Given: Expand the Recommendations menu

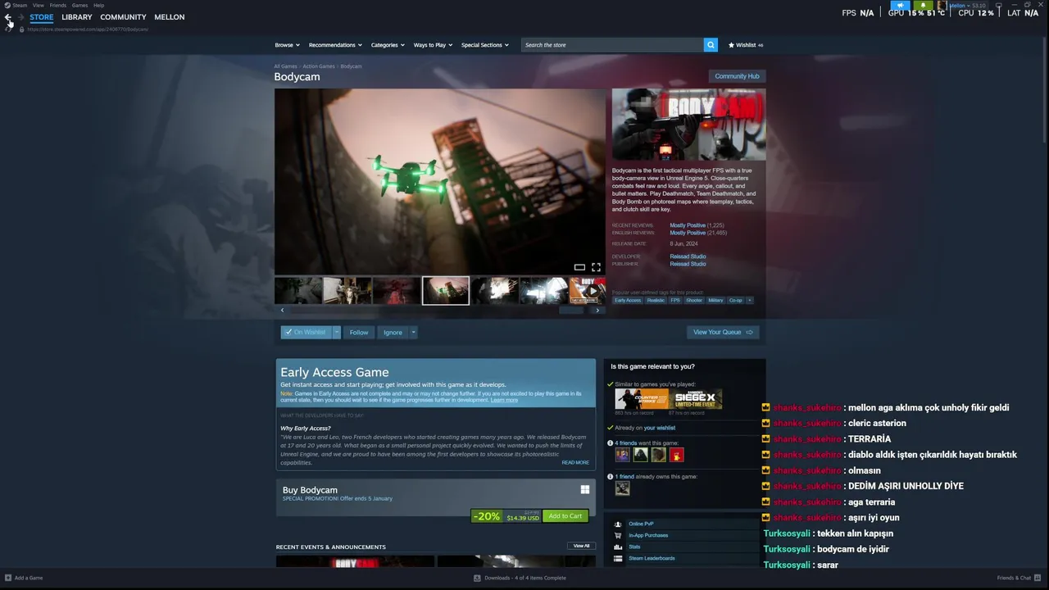Looking at the screenshot, I should (x=335, y=45).
